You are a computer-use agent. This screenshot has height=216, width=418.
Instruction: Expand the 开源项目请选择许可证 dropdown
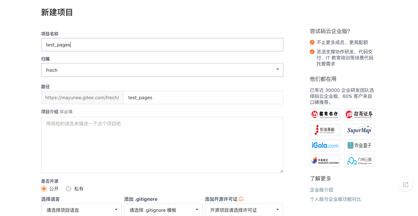[x=244, y=210]
